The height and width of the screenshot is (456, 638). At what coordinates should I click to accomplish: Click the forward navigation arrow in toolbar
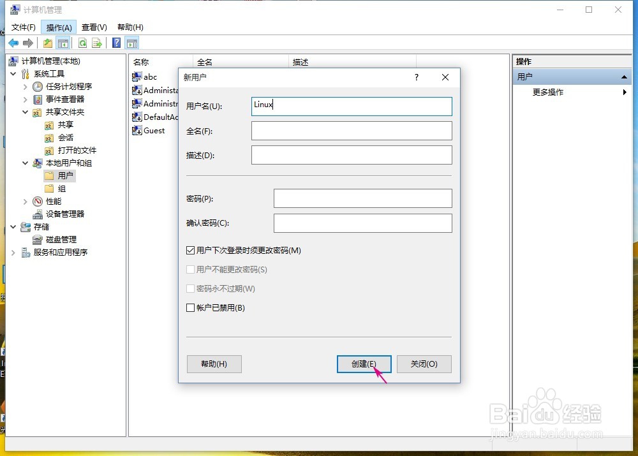tap(27, 43)
